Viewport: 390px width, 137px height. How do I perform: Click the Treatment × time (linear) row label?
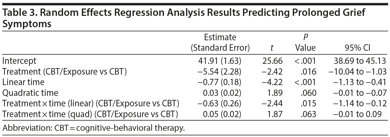pyautogui.click(x=92, y=104)
